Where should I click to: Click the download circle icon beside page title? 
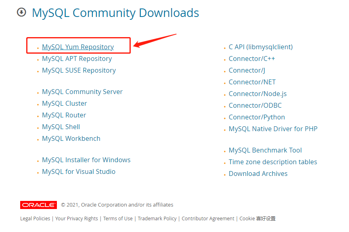click(x=22, y=12)
